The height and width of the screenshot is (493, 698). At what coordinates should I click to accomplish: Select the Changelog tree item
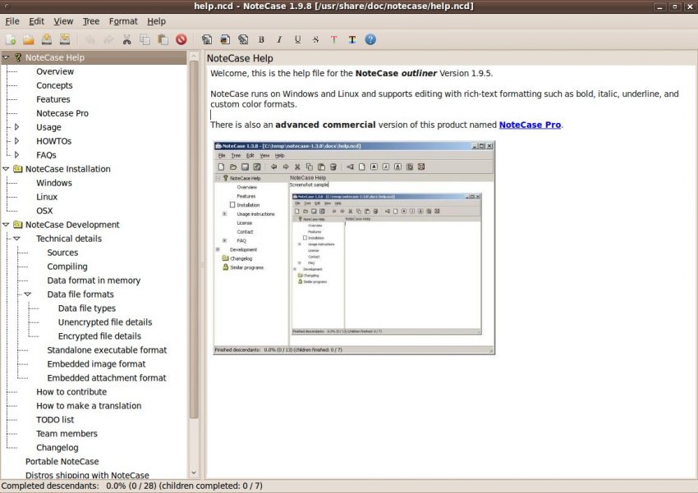(x=57, y=447)
